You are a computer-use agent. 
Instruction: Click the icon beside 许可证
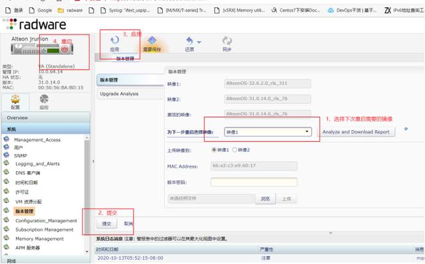click(6, 191)
